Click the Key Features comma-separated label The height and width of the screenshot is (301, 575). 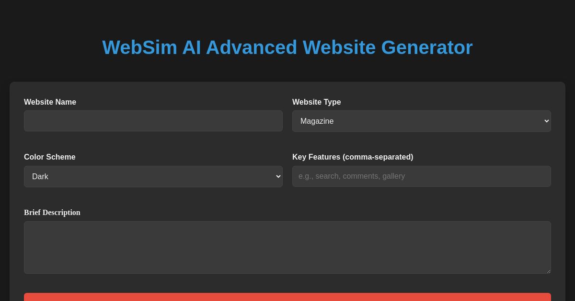coord(353,157)
